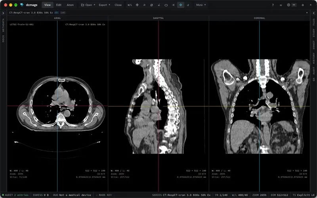Open the More tools dropdown
Image resolution: width=317 pixels, height=198 pixels.
coord(201,5)
